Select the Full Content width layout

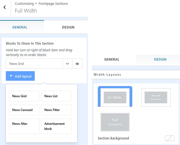coord(115,122)
